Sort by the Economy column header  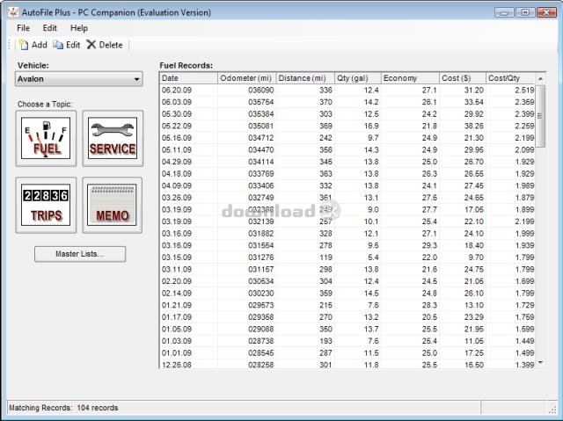410,78
